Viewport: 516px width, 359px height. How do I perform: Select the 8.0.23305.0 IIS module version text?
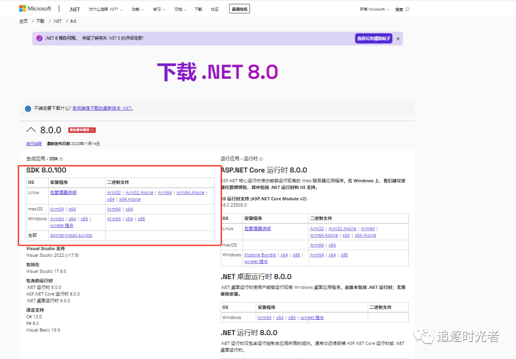point(235,205)
